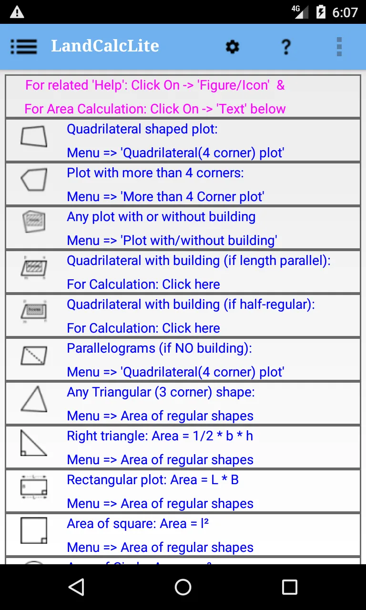Select 'Rectangular plot: Area = L * B' text
The height and width of the screenshot is (610, 366).
pos(152,480)
